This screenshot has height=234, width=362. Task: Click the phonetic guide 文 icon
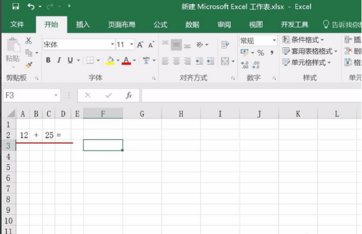[x=146, y=60]
